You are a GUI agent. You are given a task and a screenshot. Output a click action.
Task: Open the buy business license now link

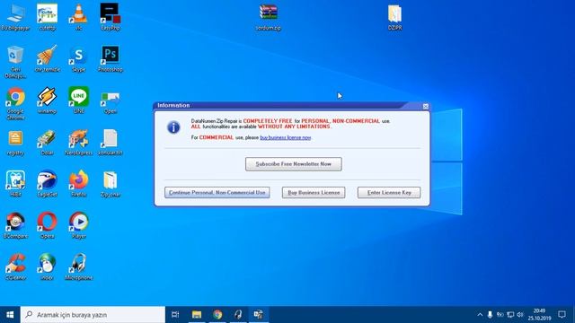(286, 137)
